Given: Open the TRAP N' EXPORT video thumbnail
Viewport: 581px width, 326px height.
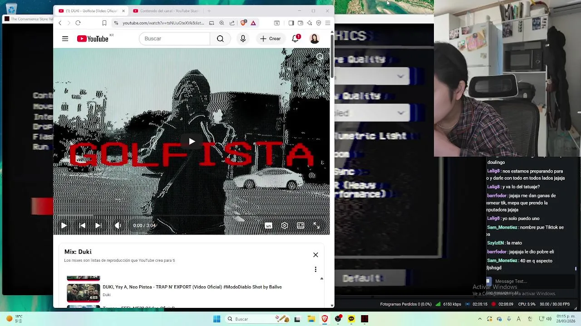Looking at the screenshot, I should click(84, 292).
